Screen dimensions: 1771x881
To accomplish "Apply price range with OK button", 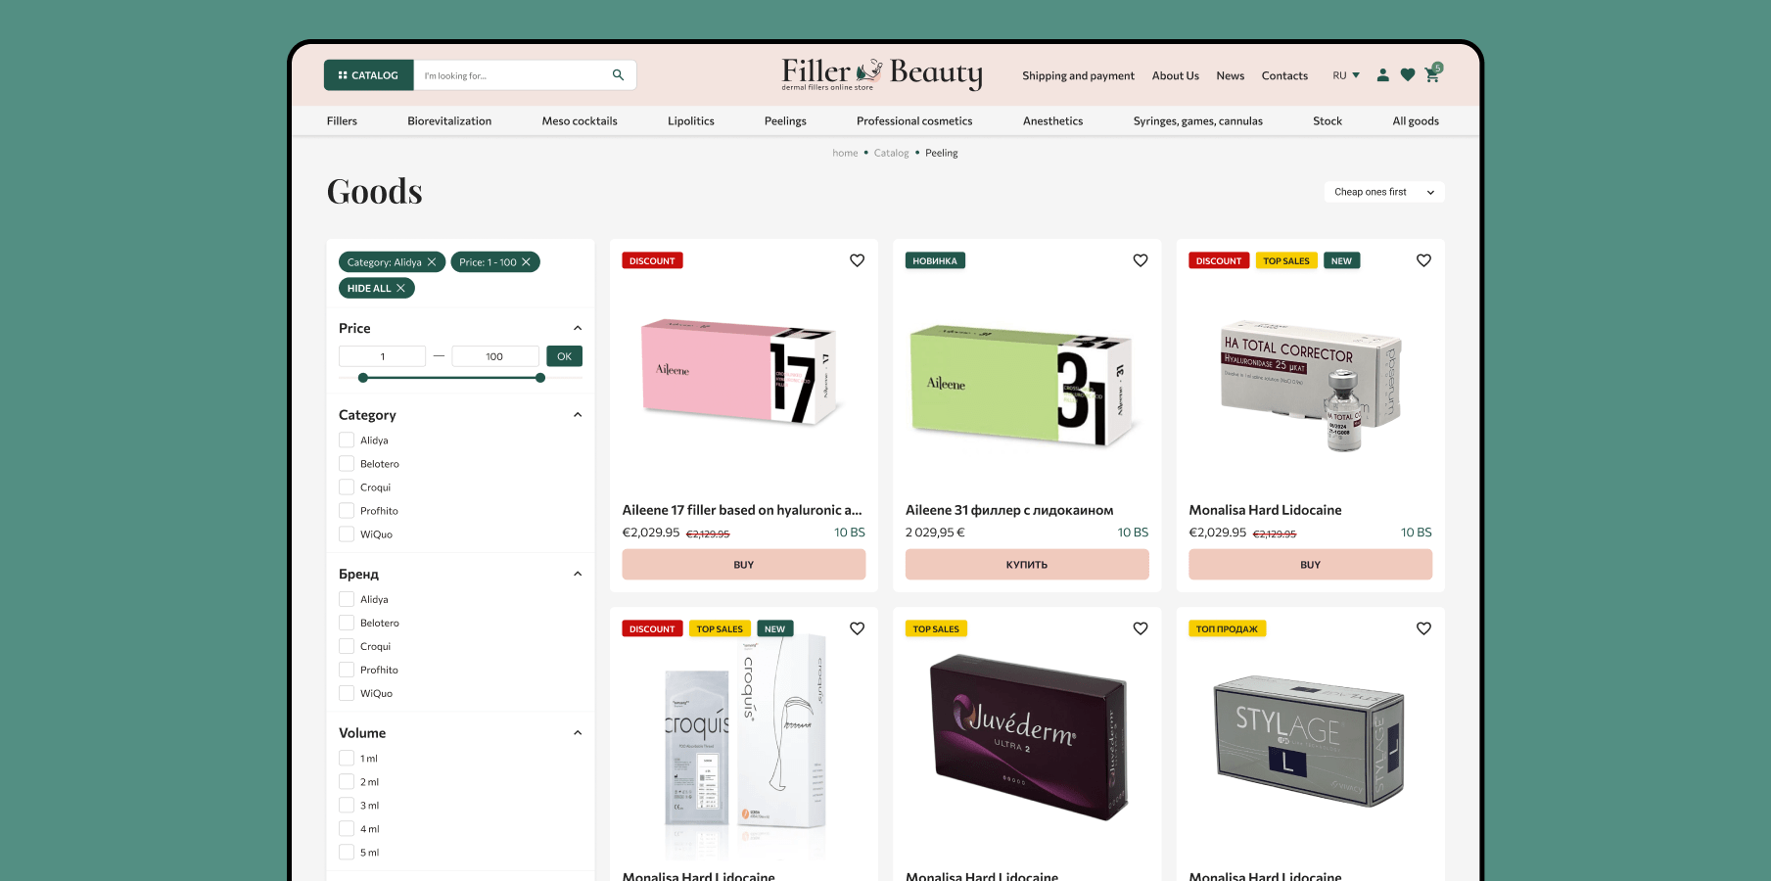I will point(564,356).
